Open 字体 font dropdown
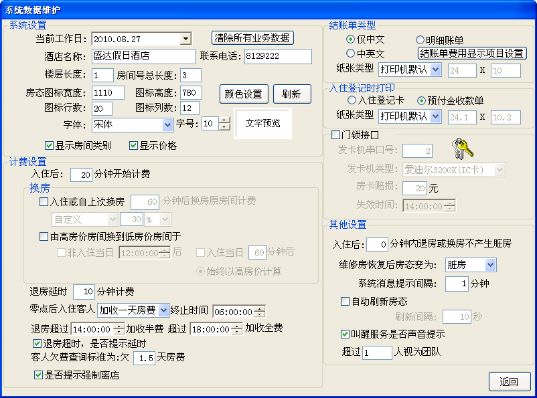 167,125
